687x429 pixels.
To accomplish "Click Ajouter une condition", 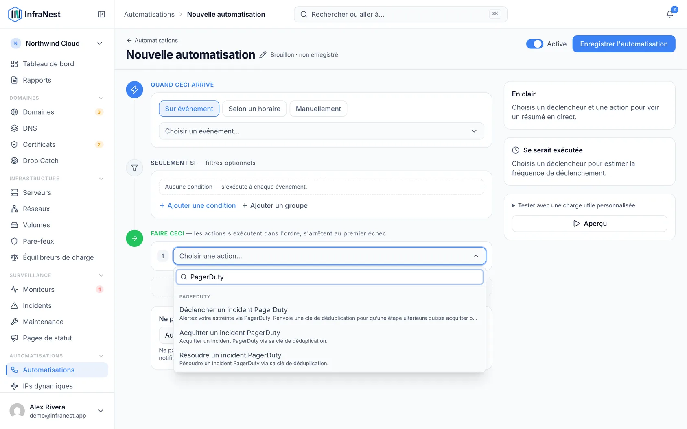I will pos(197,205).
